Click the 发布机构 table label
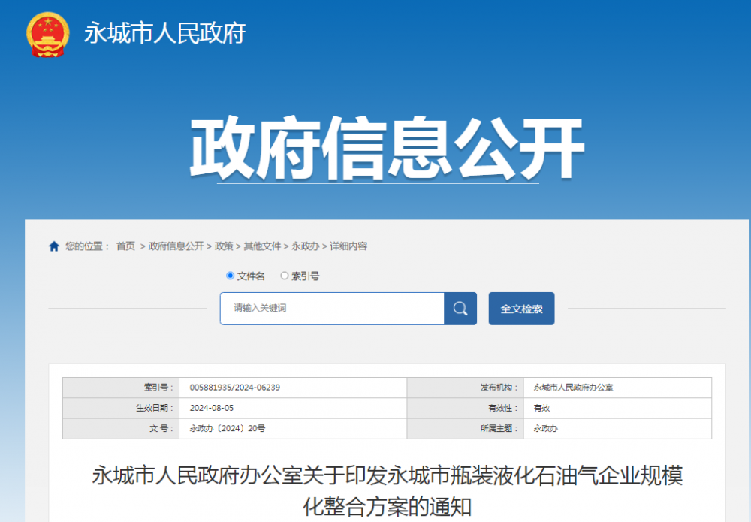751x522 pixels. coord(499,388)
